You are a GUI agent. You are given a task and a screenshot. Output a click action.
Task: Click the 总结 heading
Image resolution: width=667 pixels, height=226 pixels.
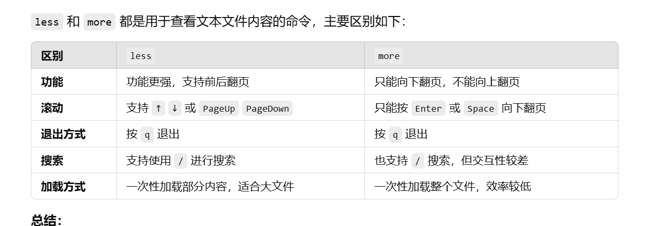[x=46, y=220]
